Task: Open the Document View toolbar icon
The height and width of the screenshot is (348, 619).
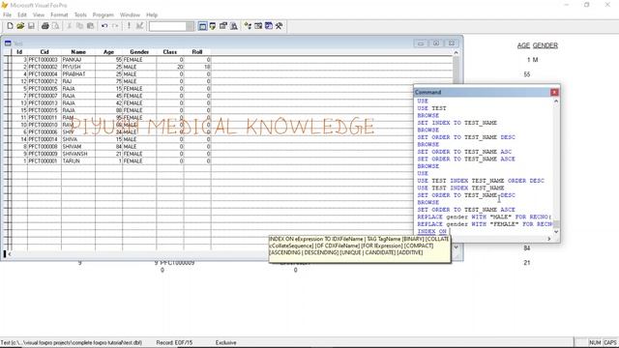Action: [x=234, y=26]
